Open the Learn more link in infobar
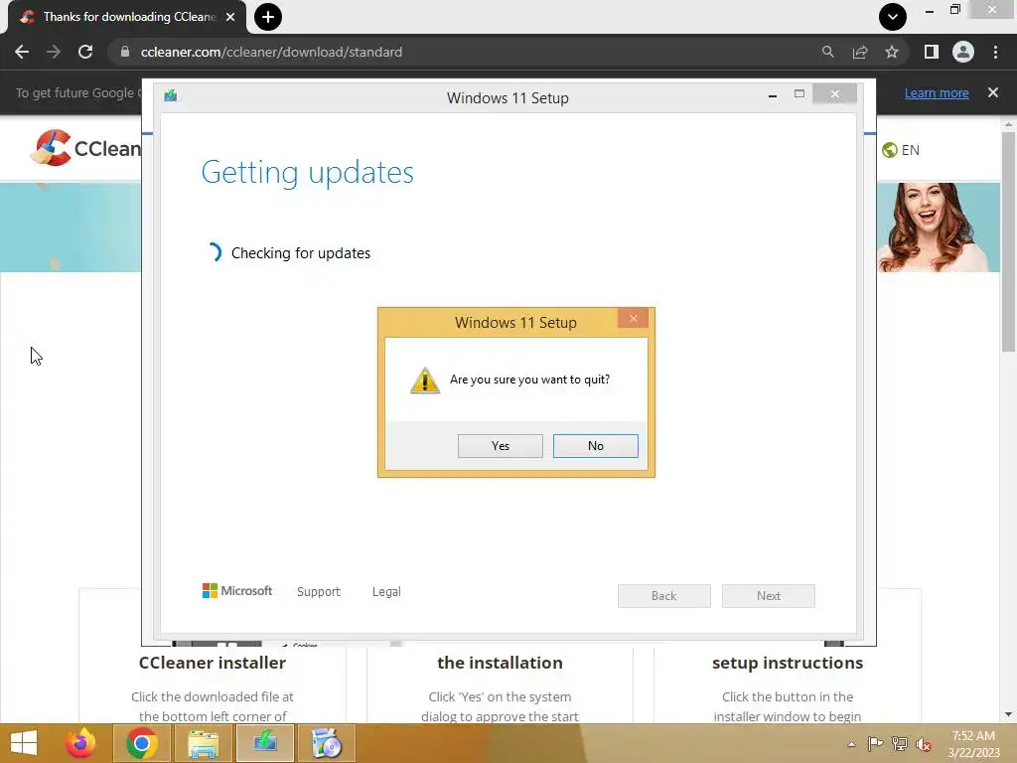 coord(937,92)
